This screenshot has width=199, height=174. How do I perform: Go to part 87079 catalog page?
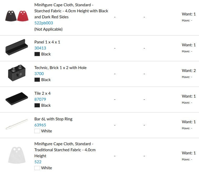click(x=40, y=99)
